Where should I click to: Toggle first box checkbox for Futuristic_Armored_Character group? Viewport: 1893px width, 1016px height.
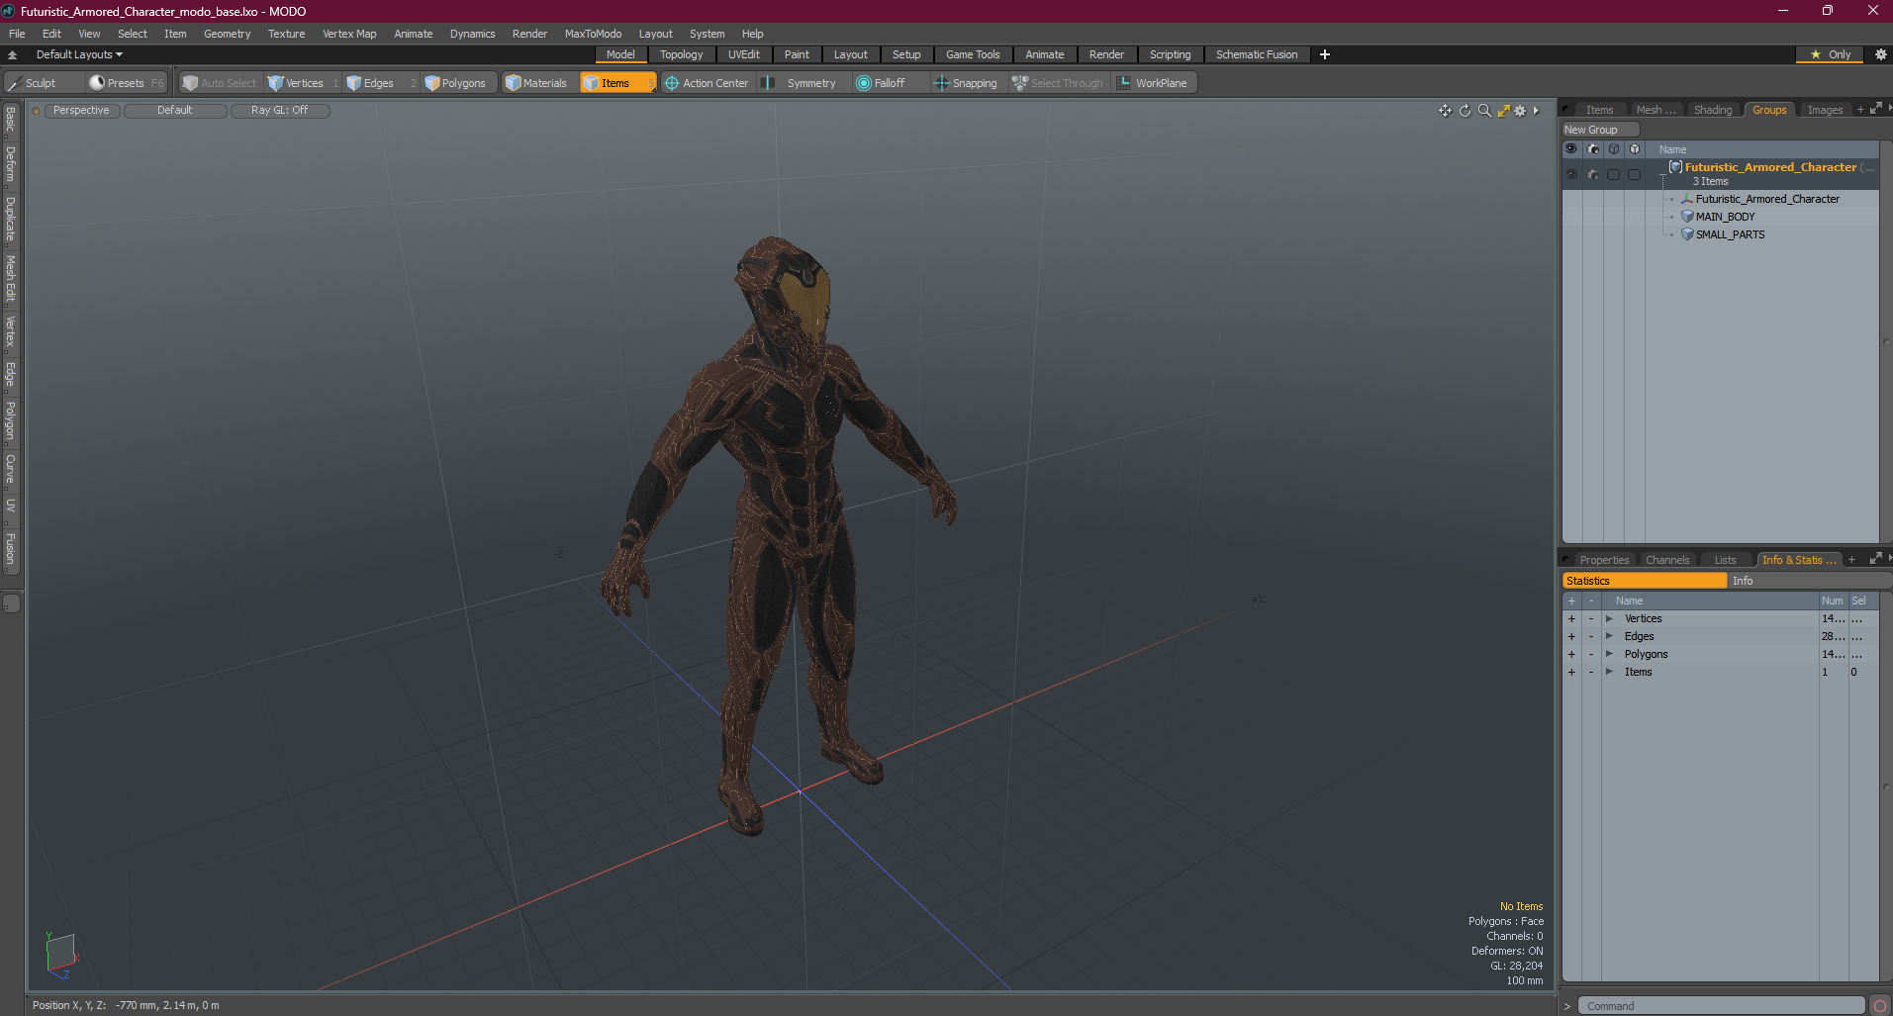pos(1613,174)
